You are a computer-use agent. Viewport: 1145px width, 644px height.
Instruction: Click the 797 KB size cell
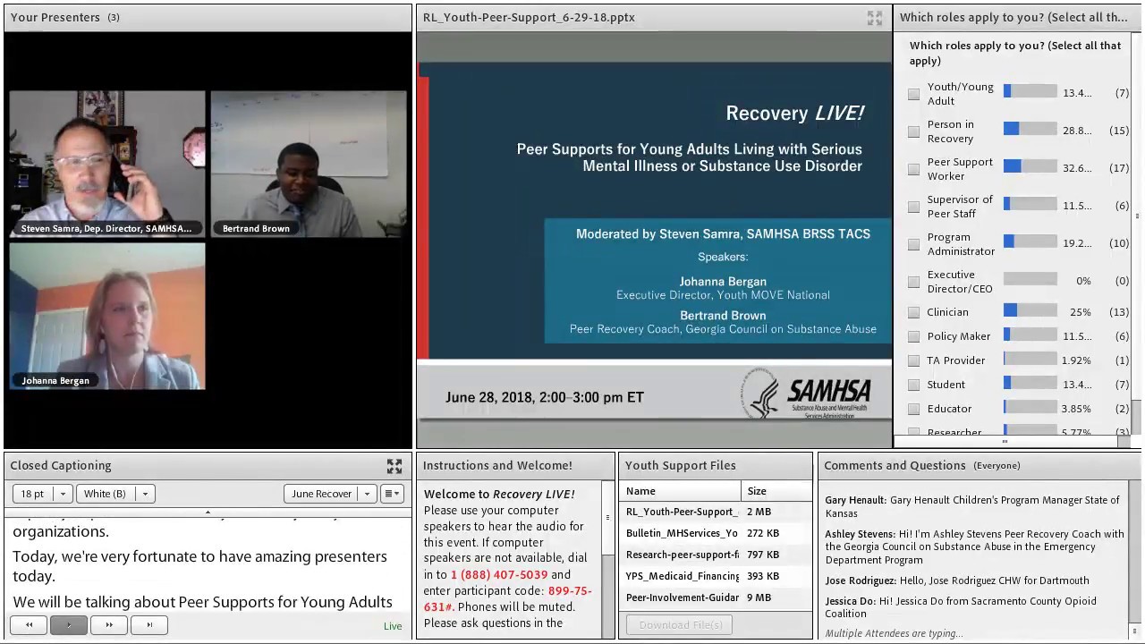762,555
